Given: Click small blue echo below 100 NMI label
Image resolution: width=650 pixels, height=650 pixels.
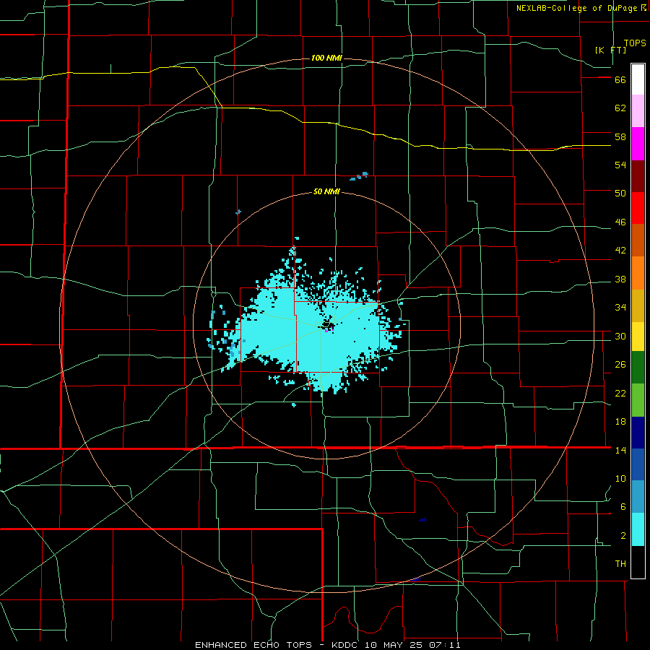Looking at the screenshot, I should click(359, 175).
